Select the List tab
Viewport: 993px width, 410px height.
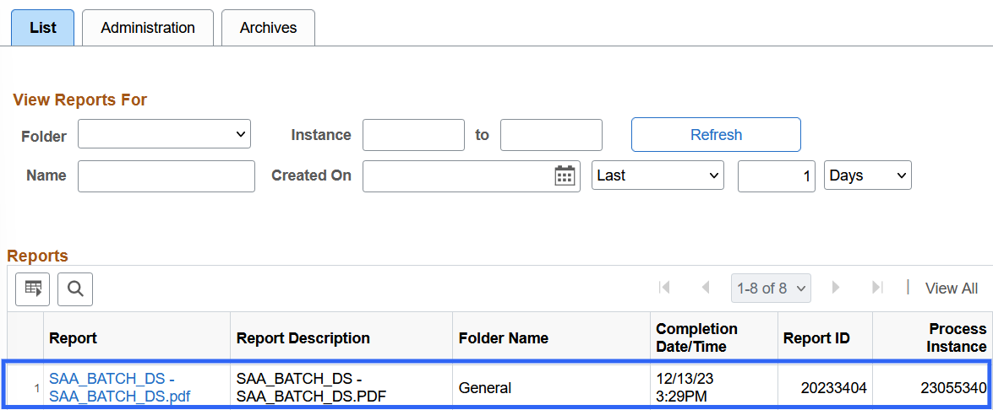pos(42,28)
